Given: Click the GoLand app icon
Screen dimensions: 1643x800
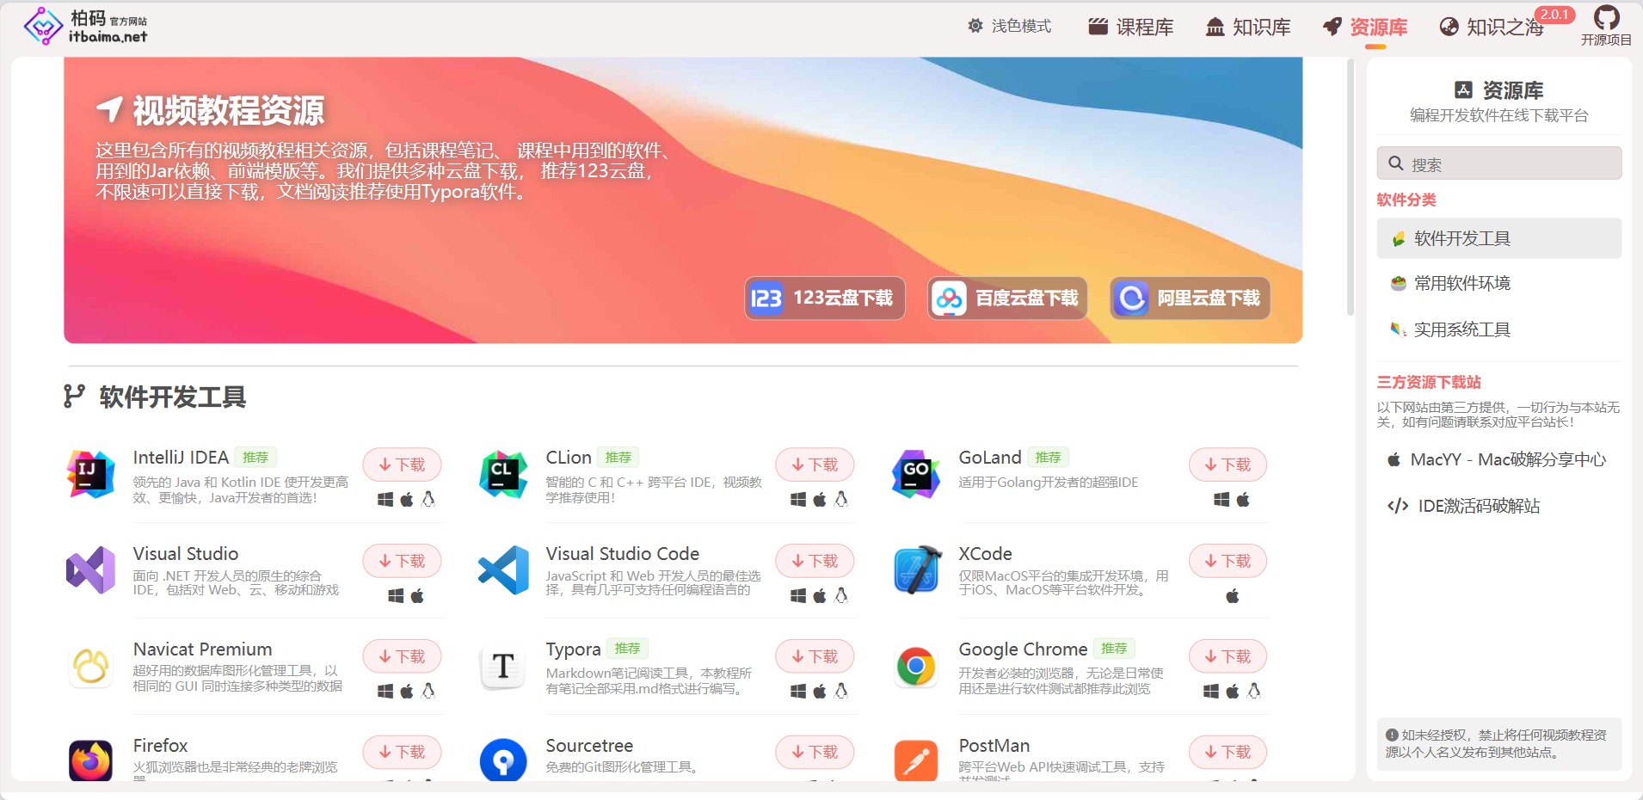Looking at the screenshot, I should pyautogui.click(x=916, y=474).
